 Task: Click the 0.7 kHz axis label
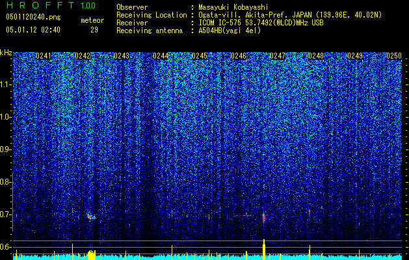coord(6,214)
